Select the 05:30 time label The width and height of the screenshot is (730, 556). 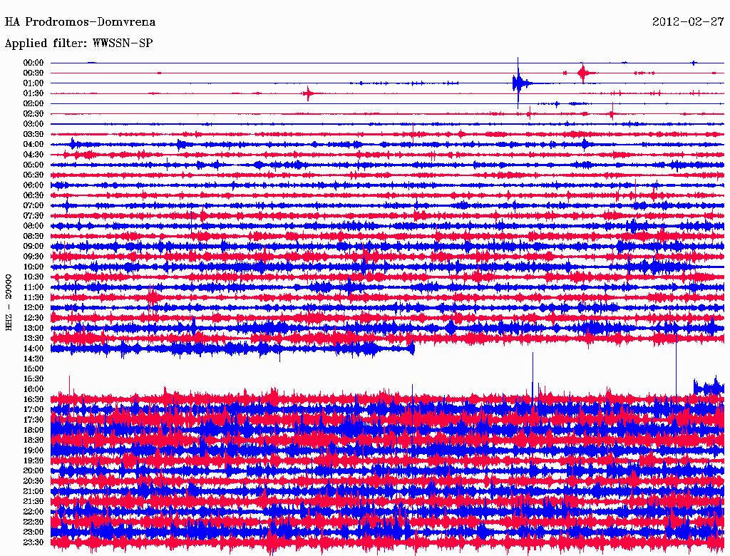(34, 175)
